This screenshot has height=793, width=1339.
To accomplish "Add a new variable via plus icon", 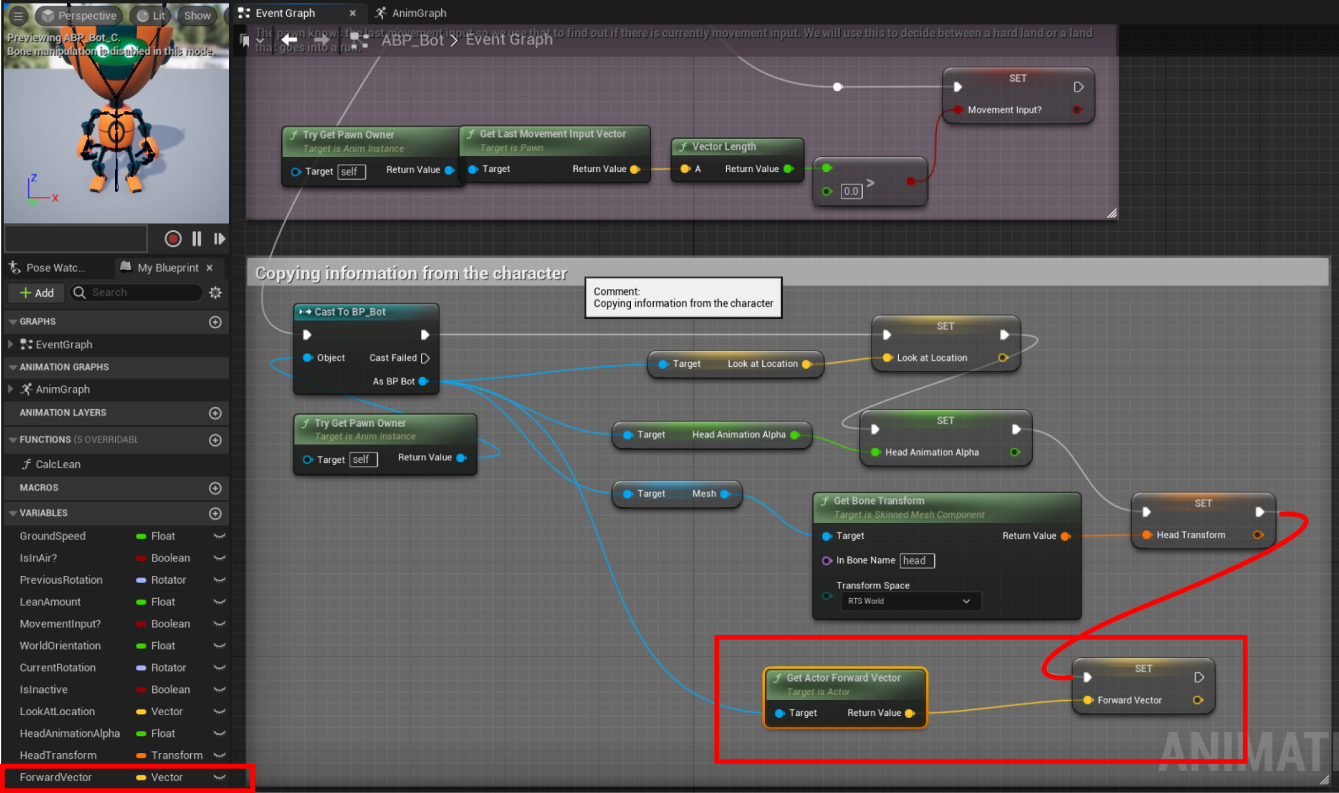I will (215, 514).
